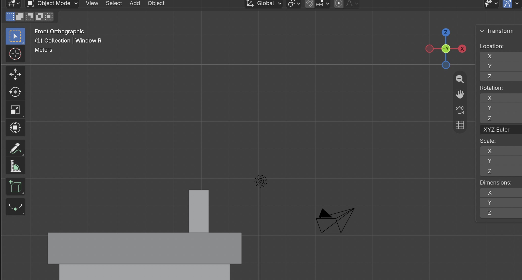Image resolution: width=522 pixels, height=280 pixels.
Task: Click the Zoom magnifier viewport button
Action: 460,79
